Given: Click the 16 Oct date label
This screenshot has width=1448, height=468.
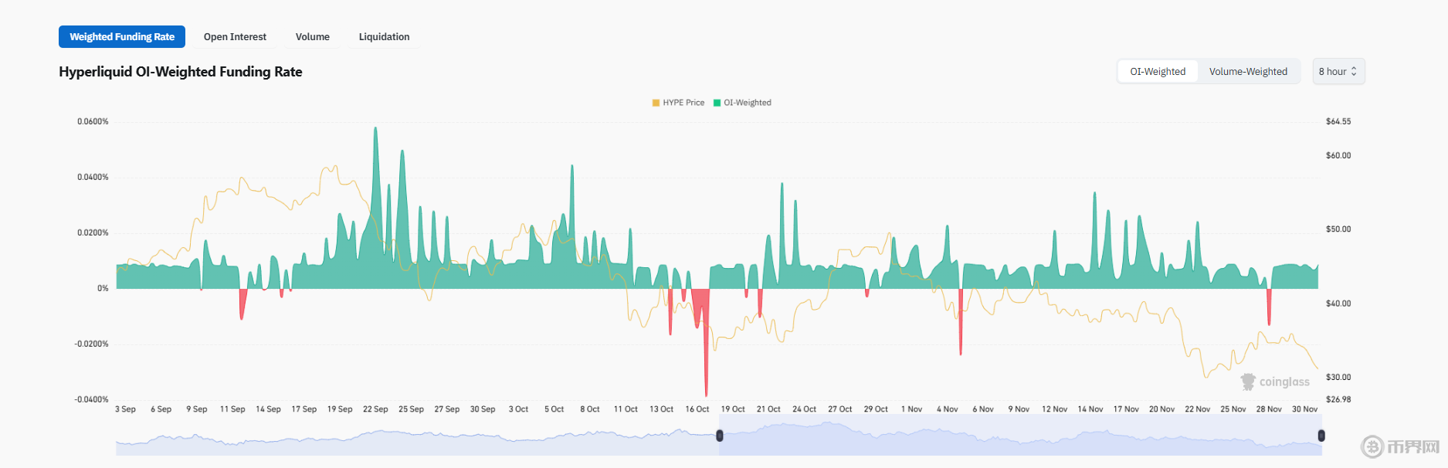Looking at the screenshot, I should 697,409.
